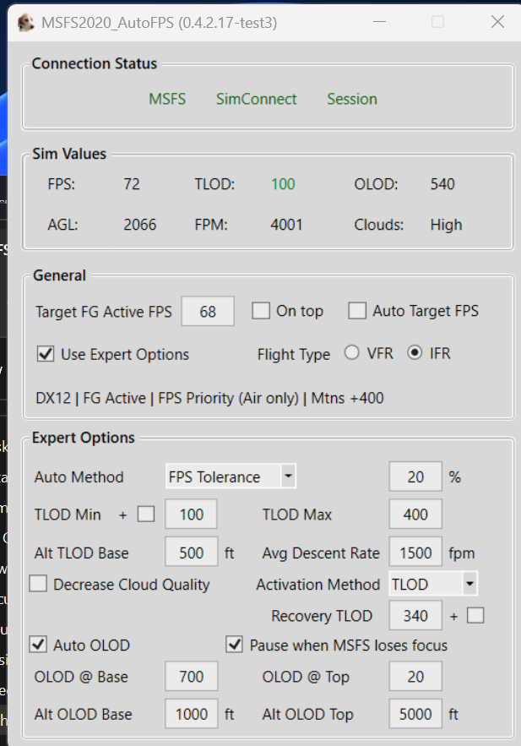
Task: Edit the TLOD Min value field
Action: [x=191, y=514]
